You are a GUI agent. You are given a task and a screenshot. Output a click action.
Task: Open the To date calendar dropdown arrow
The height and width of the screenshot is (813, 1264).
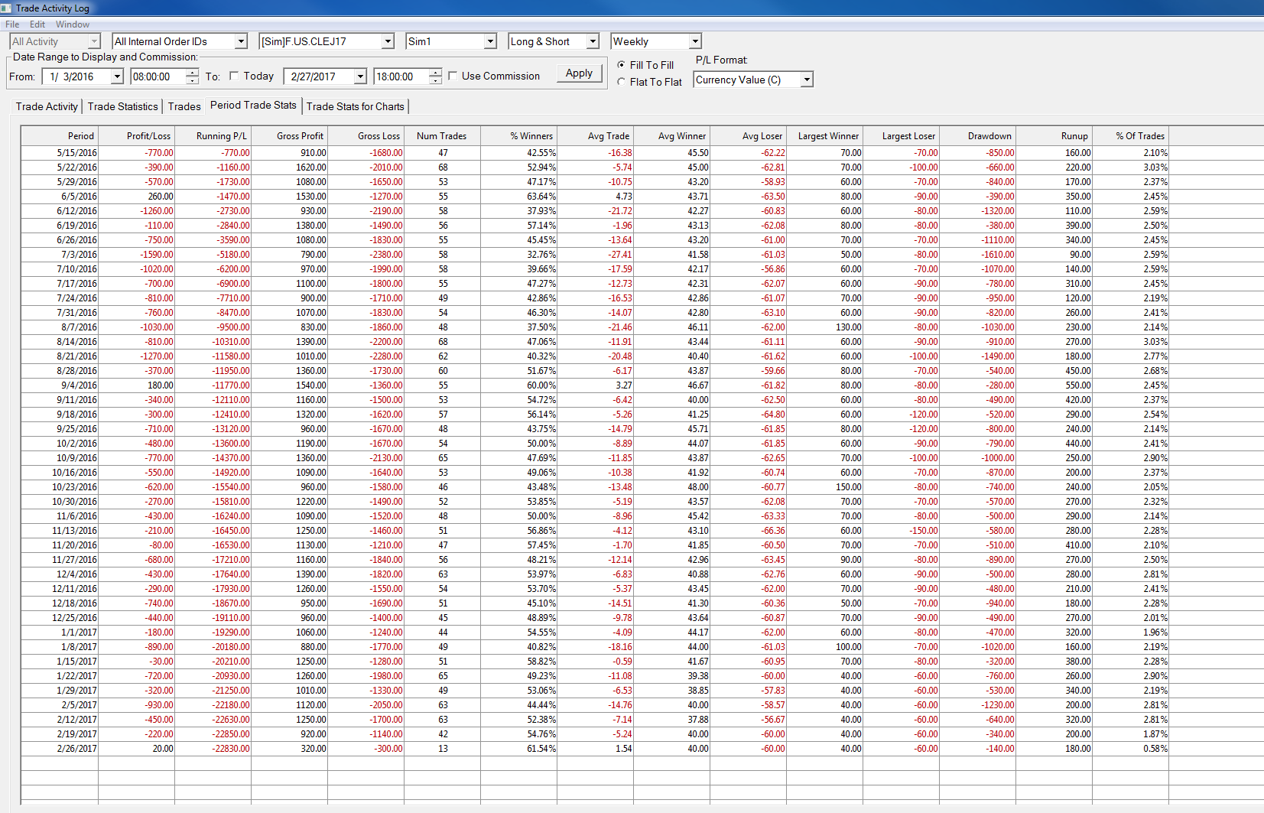coord(360,76)
